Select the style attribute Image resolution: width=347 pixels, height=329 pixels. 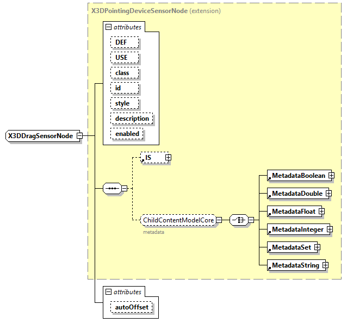pos(125,103)
